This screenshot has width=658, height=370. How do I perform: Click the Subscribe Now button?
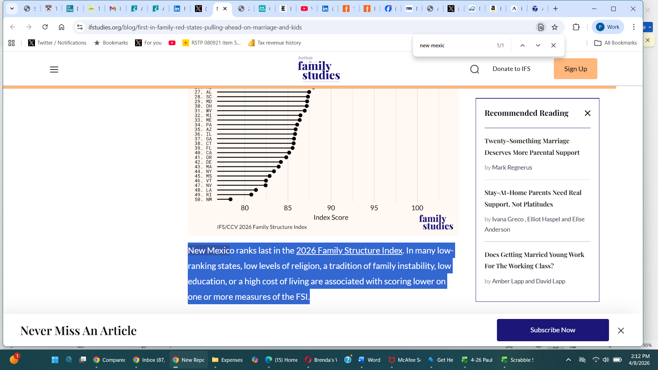pos(552,330)
